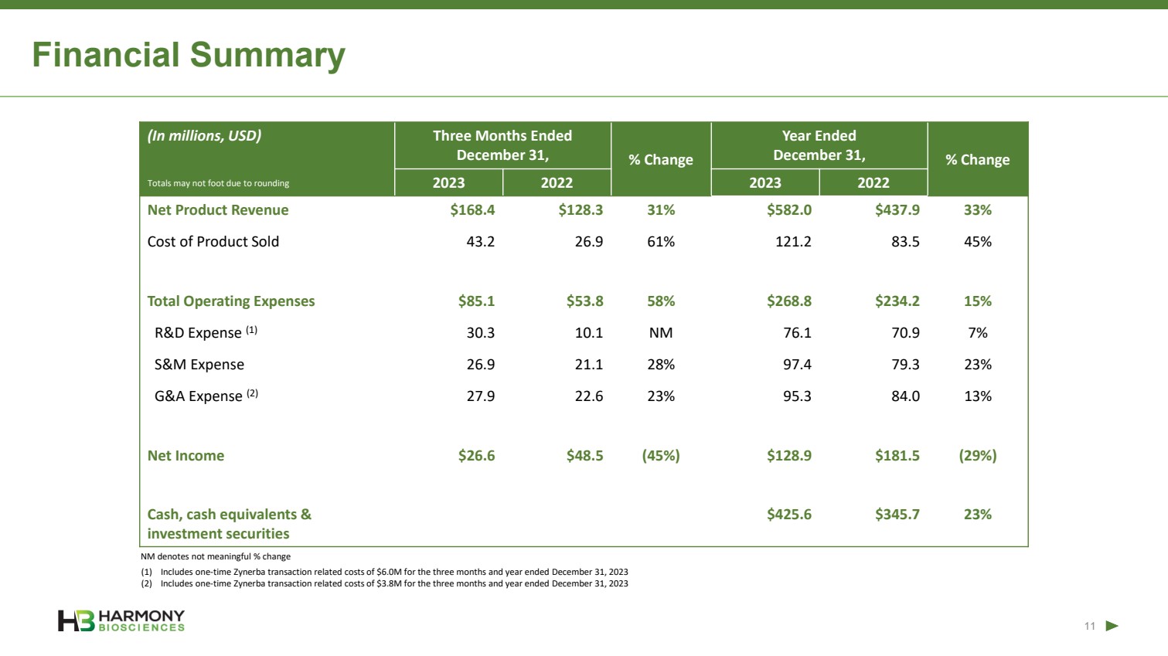This screenshot has height=656, width=1168.
Task: Click the S&M Expense row label
Action: pyautogui.click(x=199, y=365)
